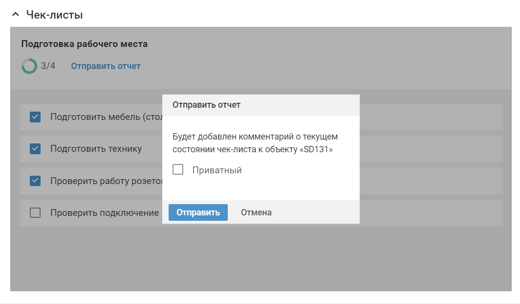The image size is (520, 304).
Task: Check the Проверить подключение checkbox
Action: point(35,213)
